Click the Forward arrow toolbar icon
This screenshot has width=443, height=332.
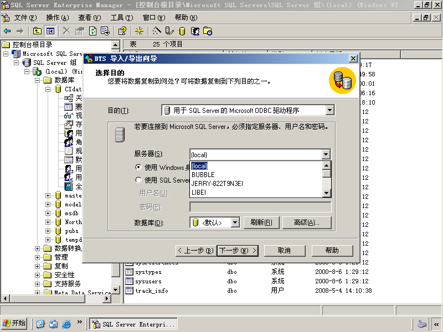20,31
